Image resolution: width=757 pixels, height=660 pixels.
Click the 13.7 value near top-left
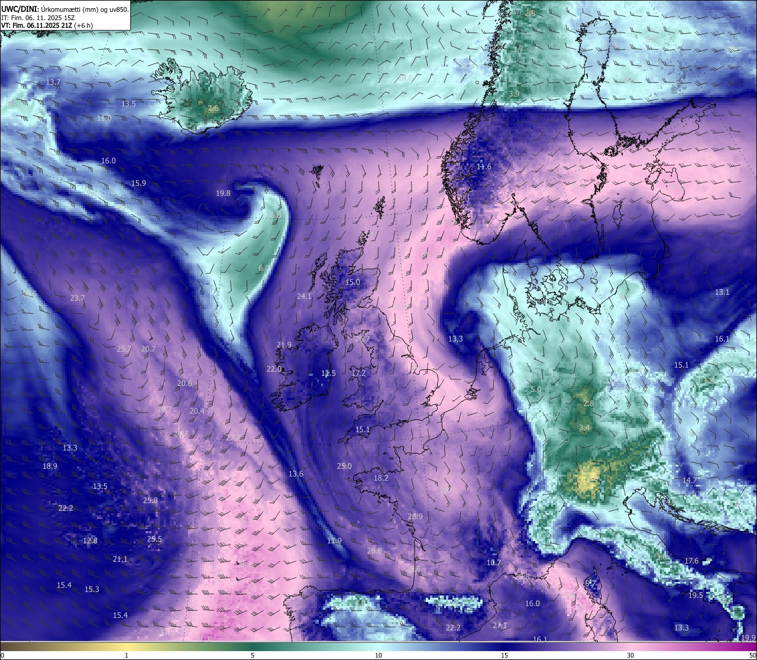[53, 82]
